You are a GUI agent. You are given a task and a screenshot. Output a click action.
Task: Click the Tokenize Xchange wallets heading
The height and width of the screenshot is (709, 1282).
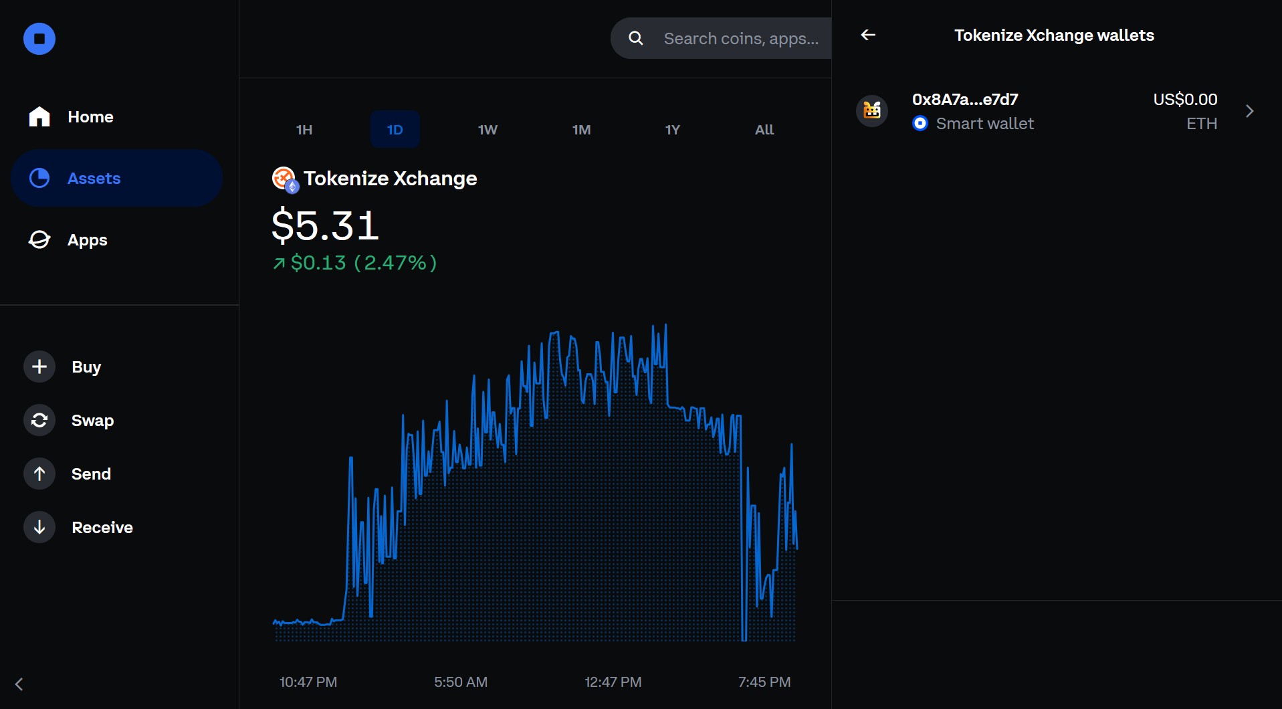tap(1054, 35)
